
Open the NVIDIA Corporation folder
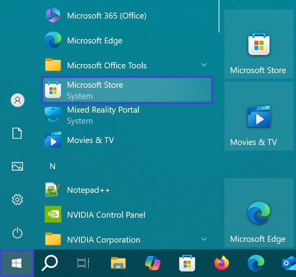pos(127,240)
